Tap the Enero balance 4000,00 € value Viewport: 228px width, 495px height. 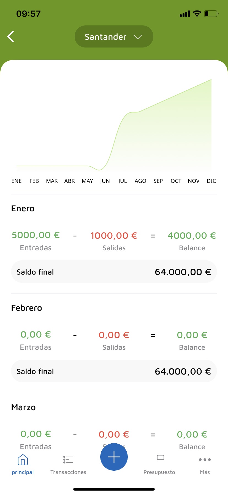tap(192, 236)
